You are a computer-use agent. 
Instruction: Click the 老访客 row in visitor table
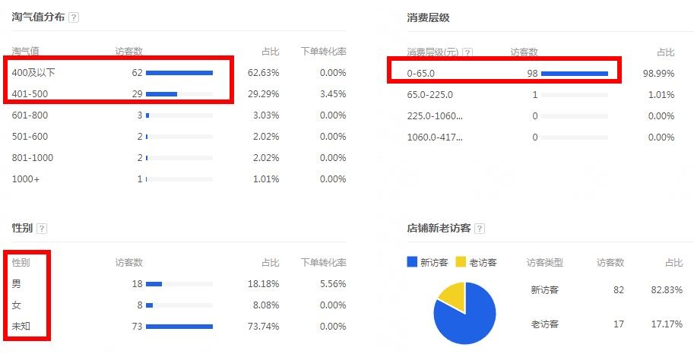[607, 324]
